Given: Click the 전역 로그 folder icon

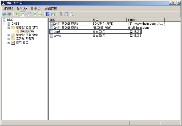Looking at the screenshot, I should [x=13, y=43].
